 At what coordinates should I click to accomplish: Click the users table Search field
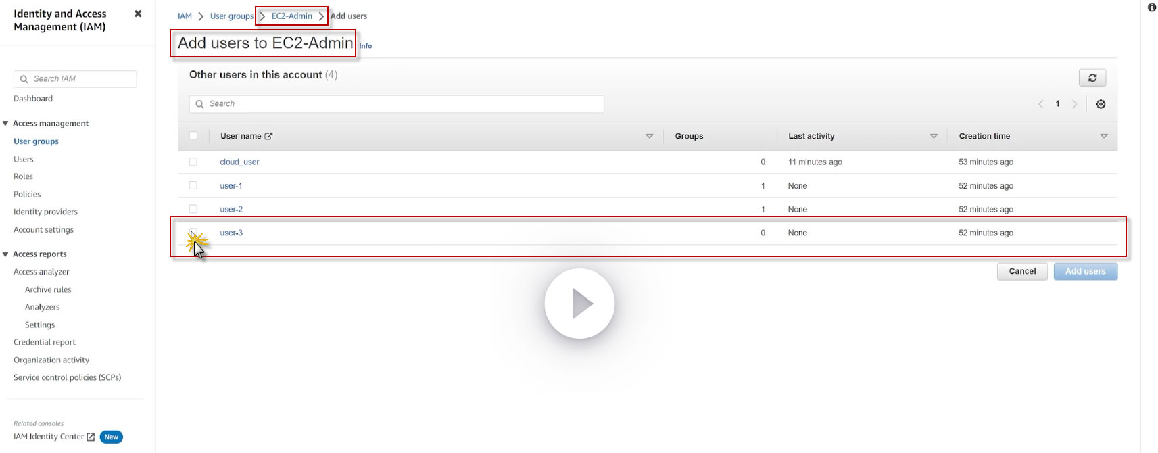coord(397,104)
